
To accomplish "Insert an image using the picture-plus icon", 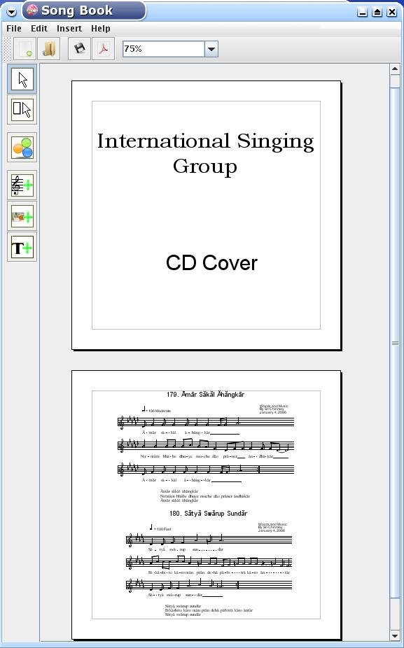I will click(22, 216).
